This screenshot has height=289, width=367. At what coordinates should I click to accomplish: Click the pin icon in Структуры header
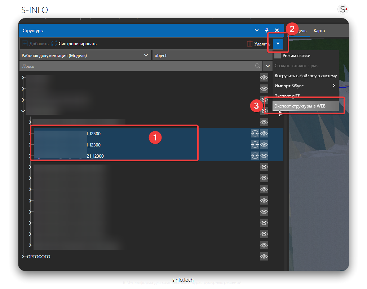coord(267,31)
